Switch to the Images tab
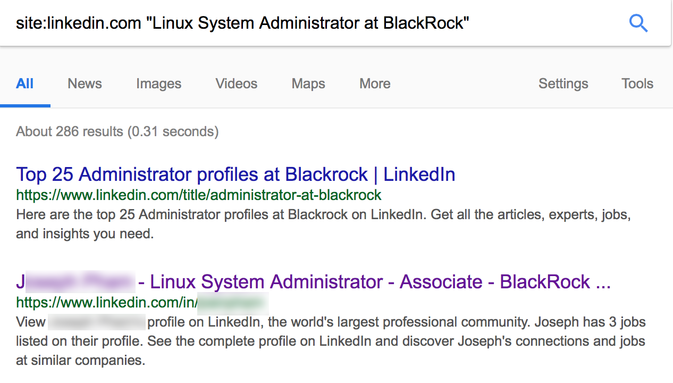Viewport: 673px width, 383px height. point(158,84)
